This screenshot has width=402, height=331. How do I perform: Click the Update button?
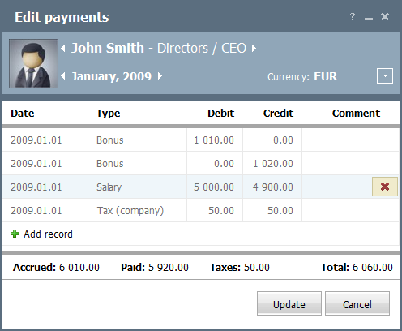(289, 303)
